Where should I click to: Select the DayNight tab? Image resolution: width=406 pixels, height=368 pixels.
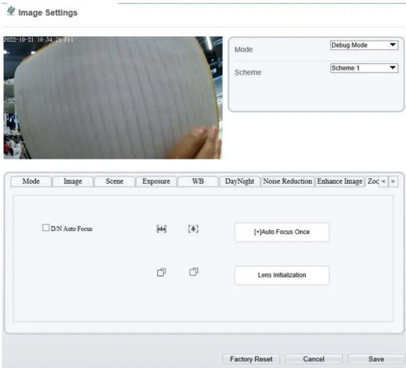tap(240, 181)
